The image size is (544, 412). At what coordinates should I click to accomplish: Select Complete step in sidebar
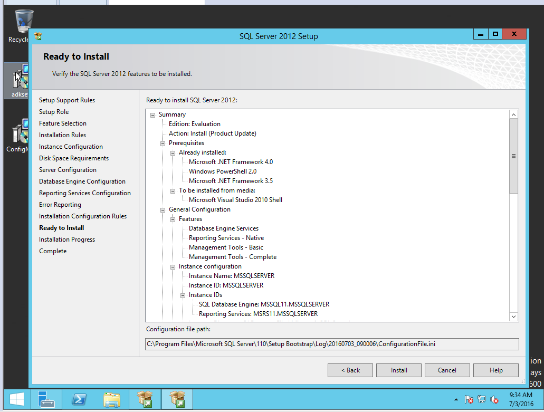53,251
